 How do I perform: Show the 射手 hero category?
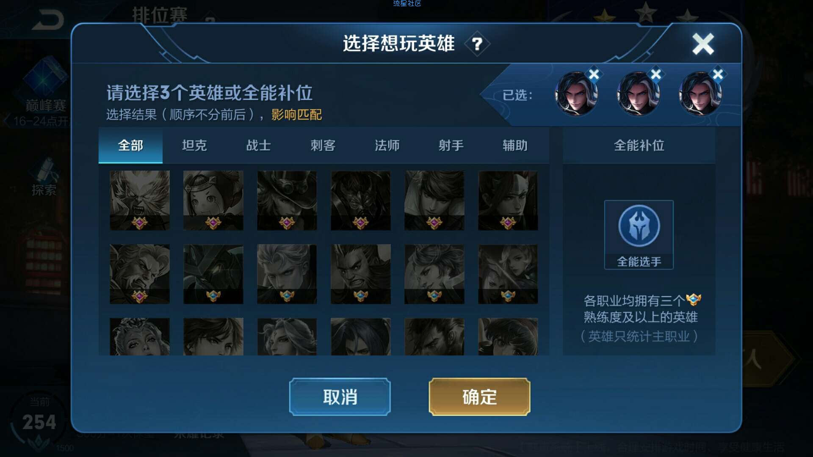point(451,146)
